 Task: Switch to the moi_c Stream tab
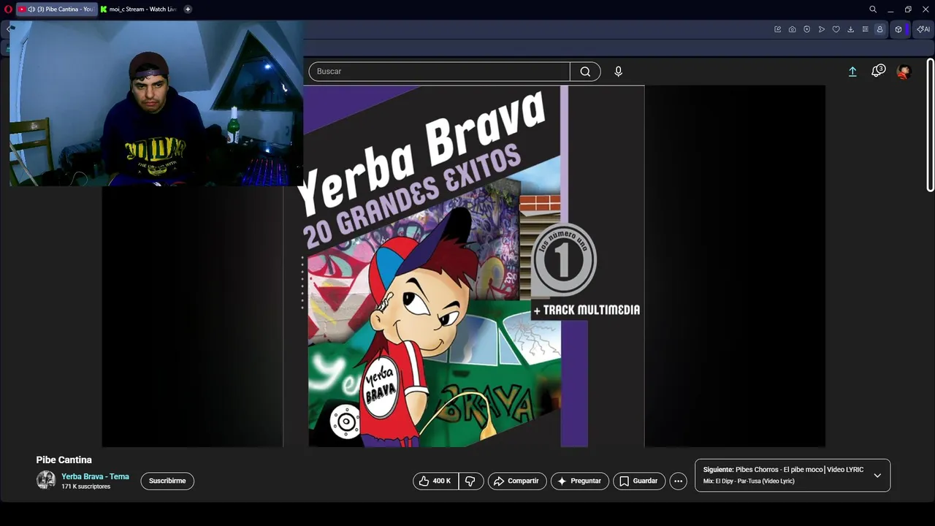coord(139,9)
